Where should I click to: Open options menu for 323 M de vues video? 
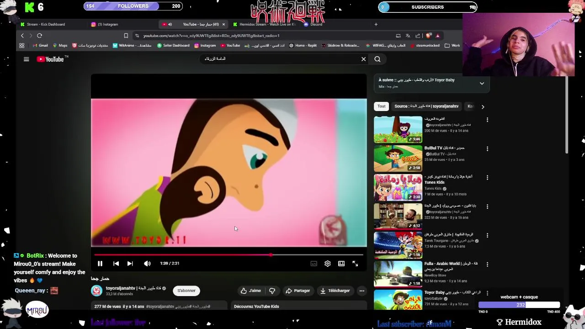pos(487,206)
